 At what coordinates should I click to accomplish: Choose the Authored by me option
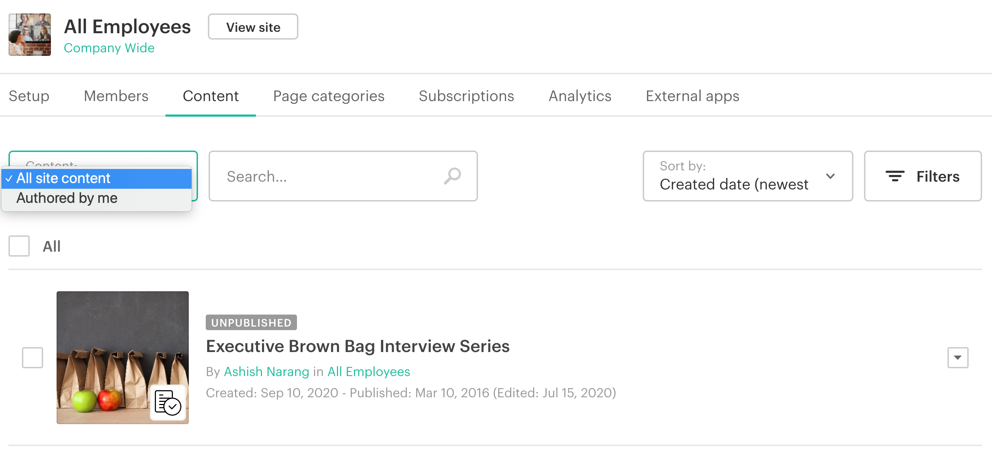pyautogui.click(x=66, y=198)
